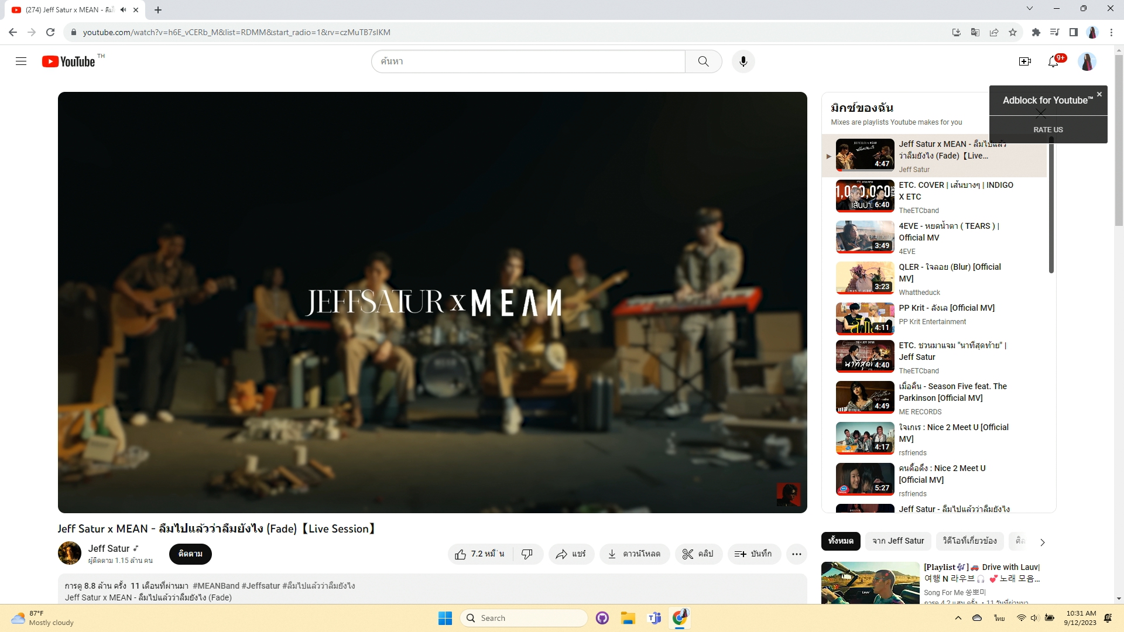
Task: Share this page from address bar
Action: click(993, 32)
